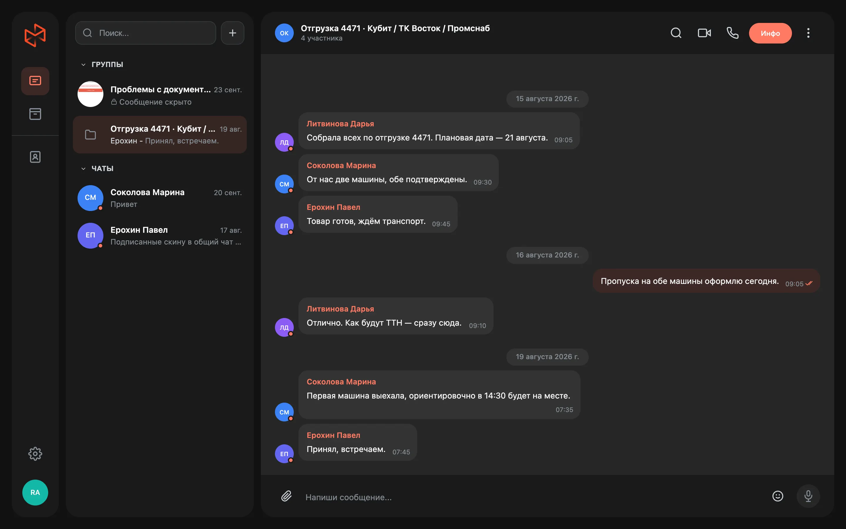This screenshot has height=529, width=846.
Task: Open the contacts icon in sidebar
Action: [x=35, y=157]
